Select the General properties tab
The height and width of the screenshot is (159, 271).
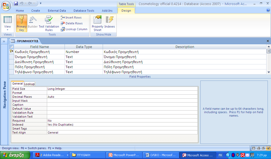17,83
